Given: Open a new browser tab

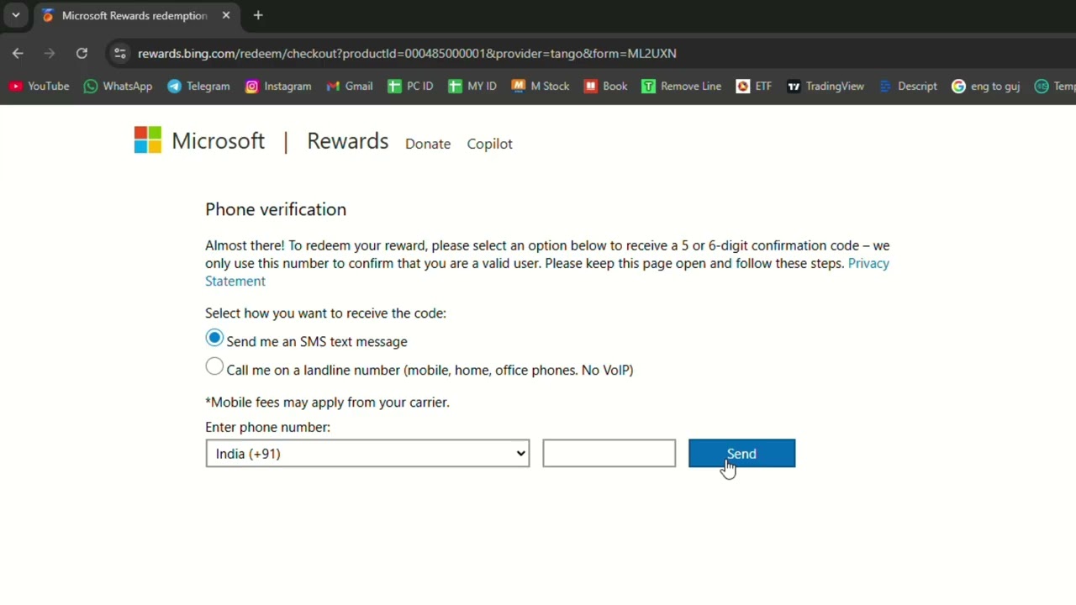Looking at the screenshot, I should pos(258,15).
